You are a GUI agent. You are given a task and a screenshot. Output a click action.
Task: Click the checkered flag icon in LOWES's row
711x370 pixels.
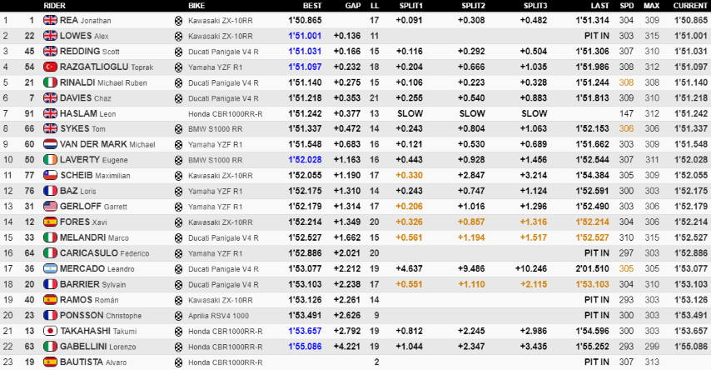point(178,36)
